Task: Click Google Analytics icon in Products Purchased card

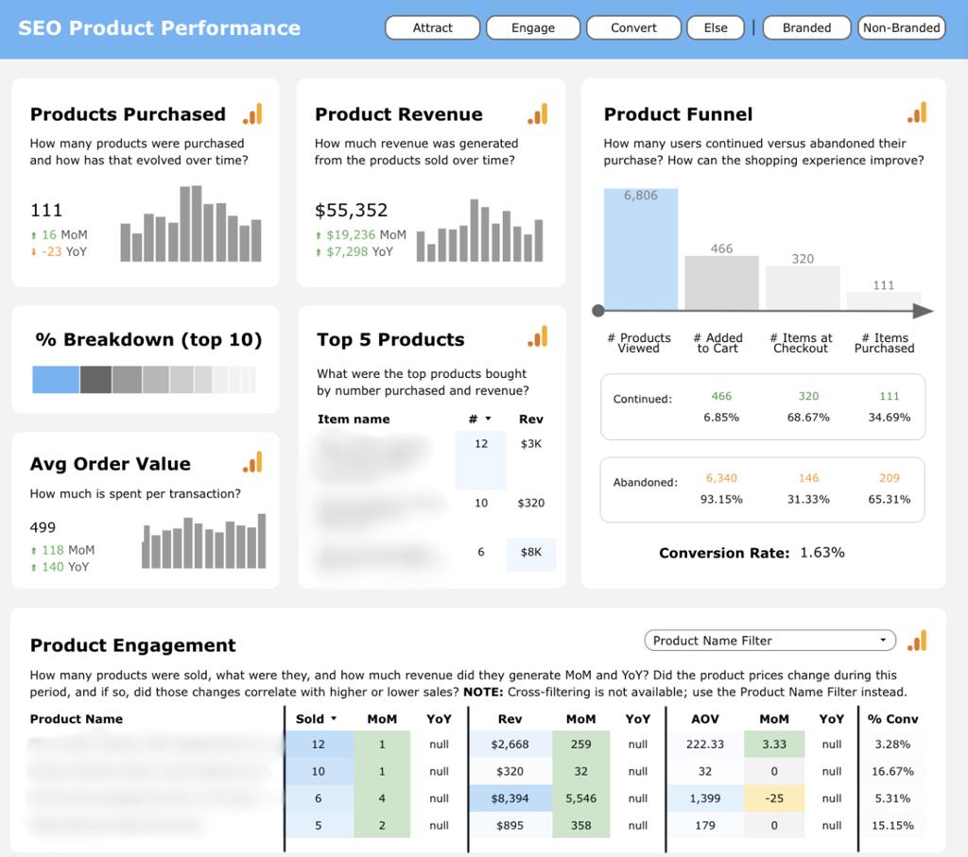Action: click(x=253, y=113)
